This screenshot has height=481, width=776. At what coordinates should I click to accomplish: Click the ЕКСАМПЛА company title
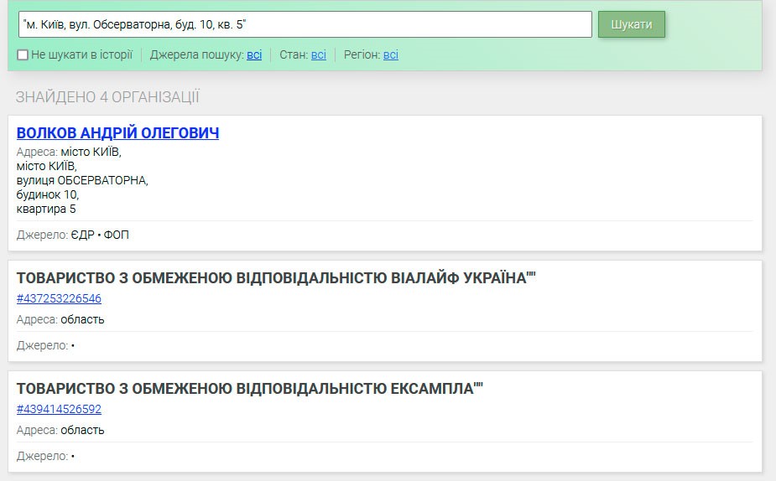[x=250, y=389]
